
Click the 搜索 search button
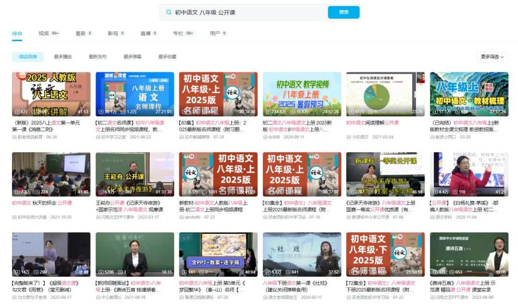[343, 11]
